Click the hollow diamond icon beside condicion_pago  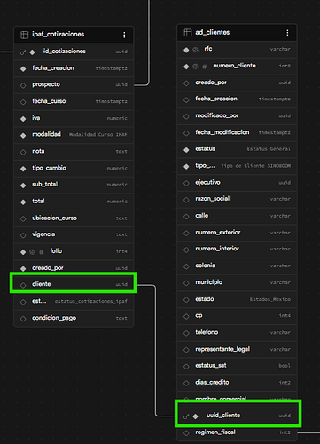click(23, 319)
